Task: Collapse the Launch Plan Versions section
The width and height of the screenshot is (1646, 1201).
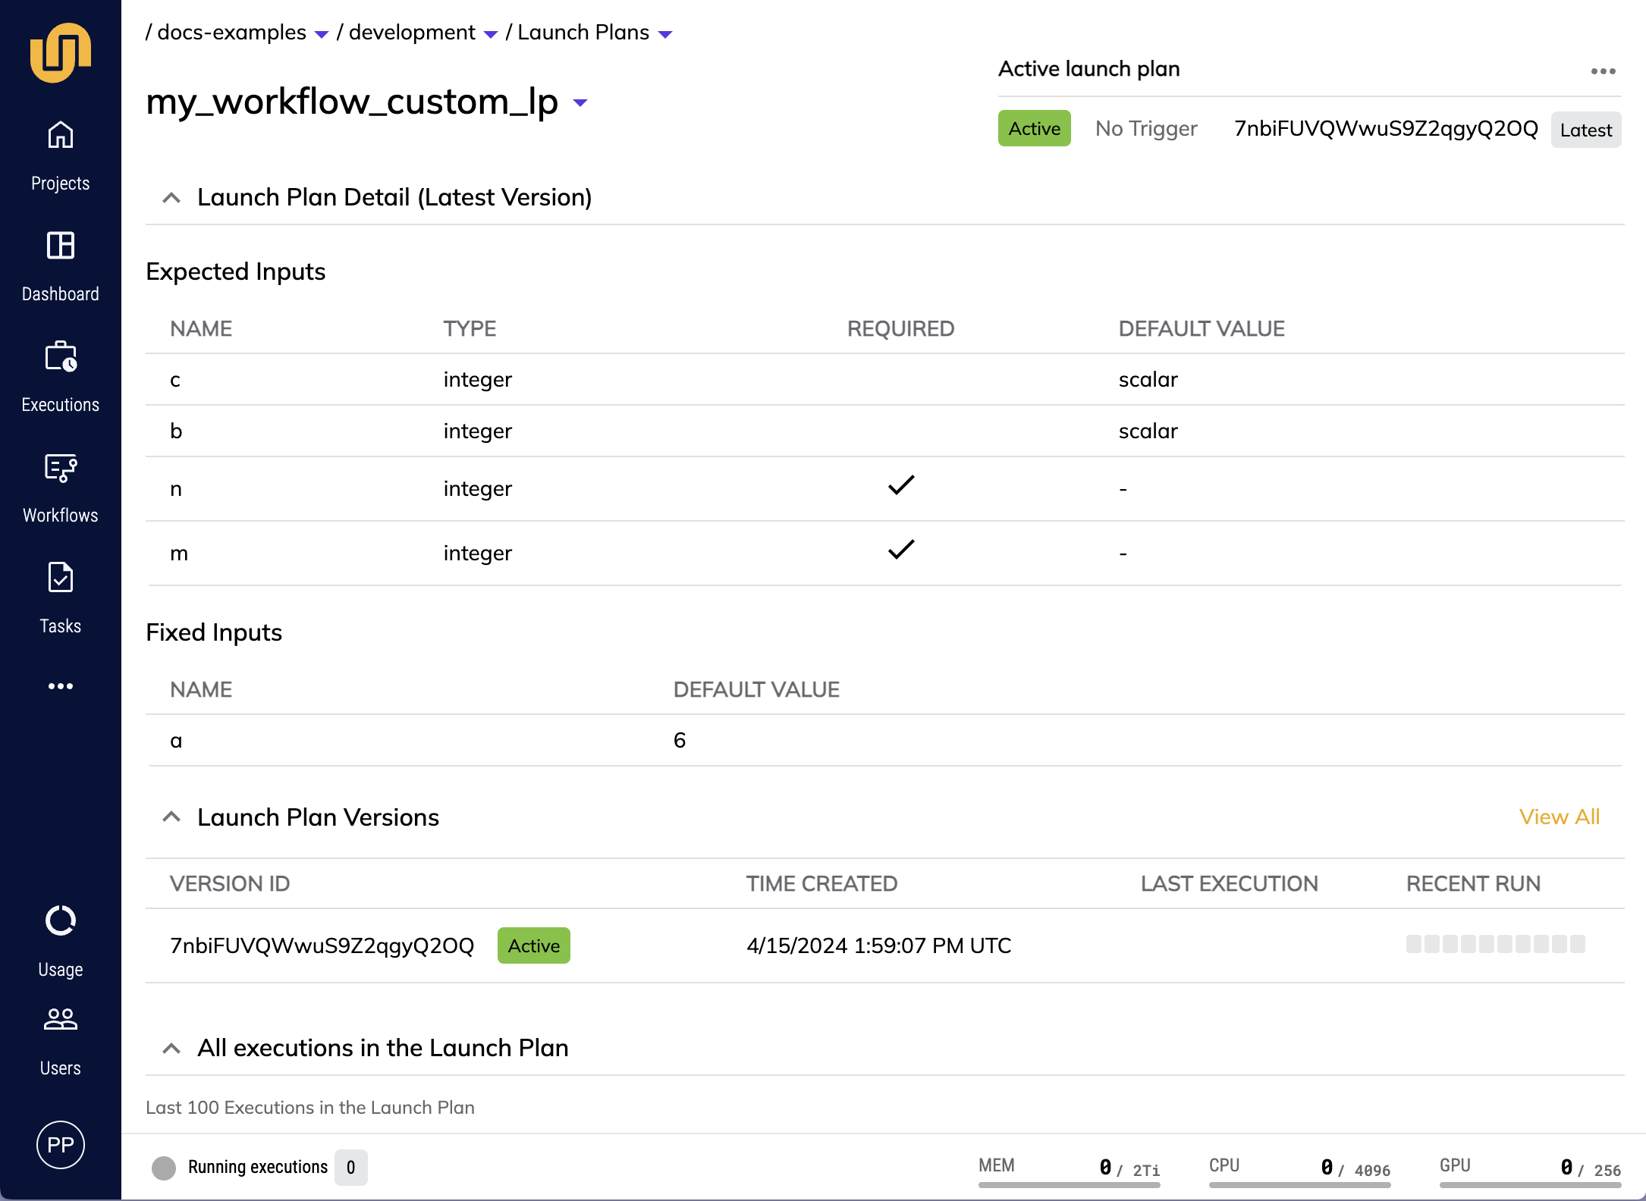Action: (170, 817)
